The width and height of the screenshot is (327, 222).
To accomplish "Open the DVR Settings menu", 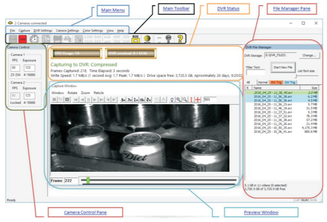I will [43, 30].
